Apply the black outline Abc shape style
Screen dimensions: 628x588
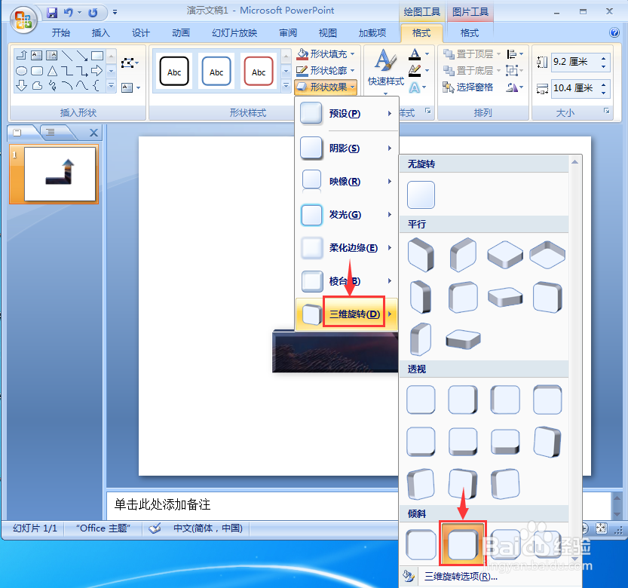coord(174,72)
